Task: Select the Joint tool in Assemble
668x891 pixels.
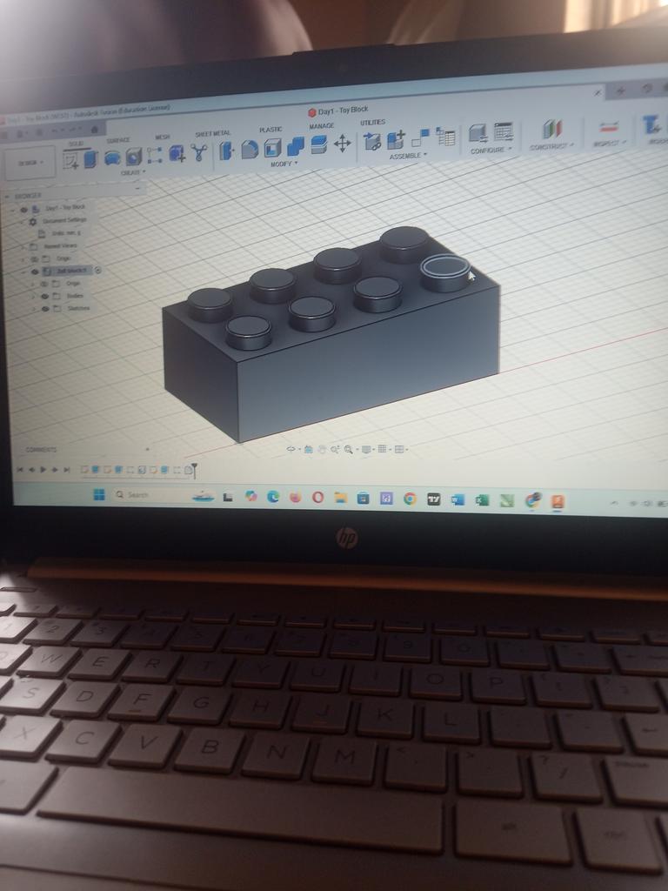Action: 420,137
